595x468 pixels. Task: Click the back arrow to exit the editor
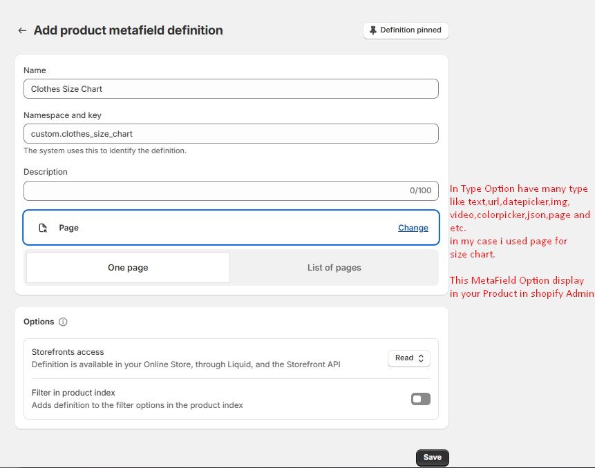[22, 30]
